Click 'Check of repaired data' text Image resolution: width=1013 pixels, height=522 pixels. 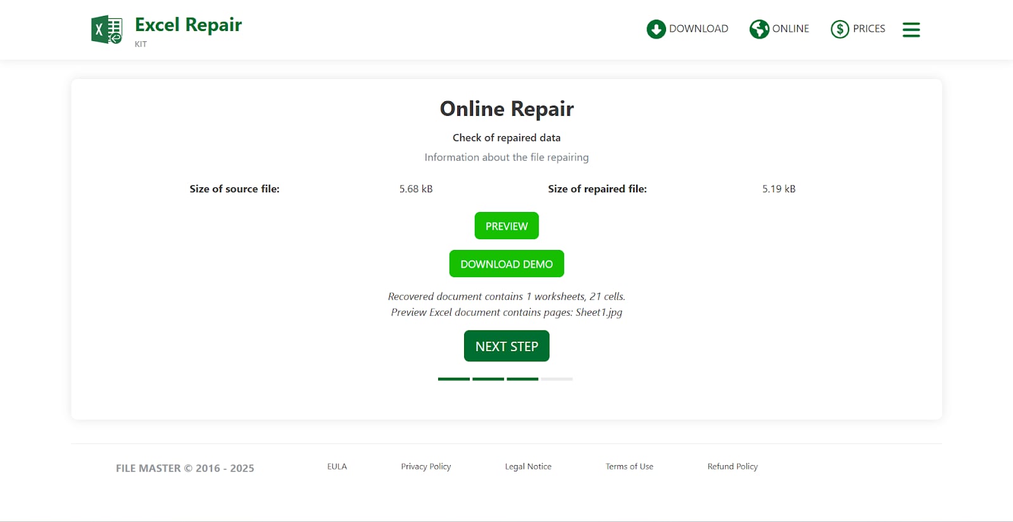507,137
